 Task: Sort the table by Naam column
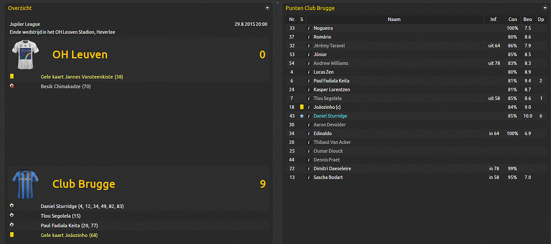[394, 19]
